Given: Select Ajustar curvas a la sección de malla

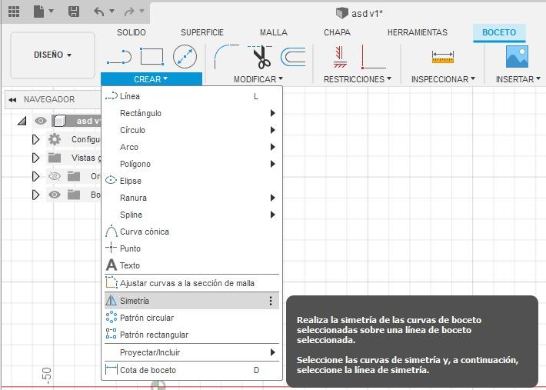Looking at the screenshot, I should tap(191, 283).
